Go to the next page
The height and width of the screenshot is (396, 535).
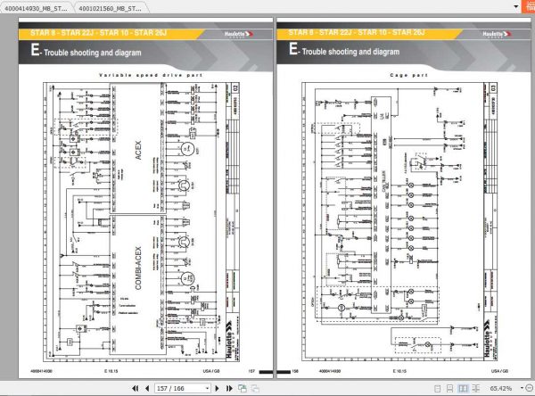coord(217,388)
